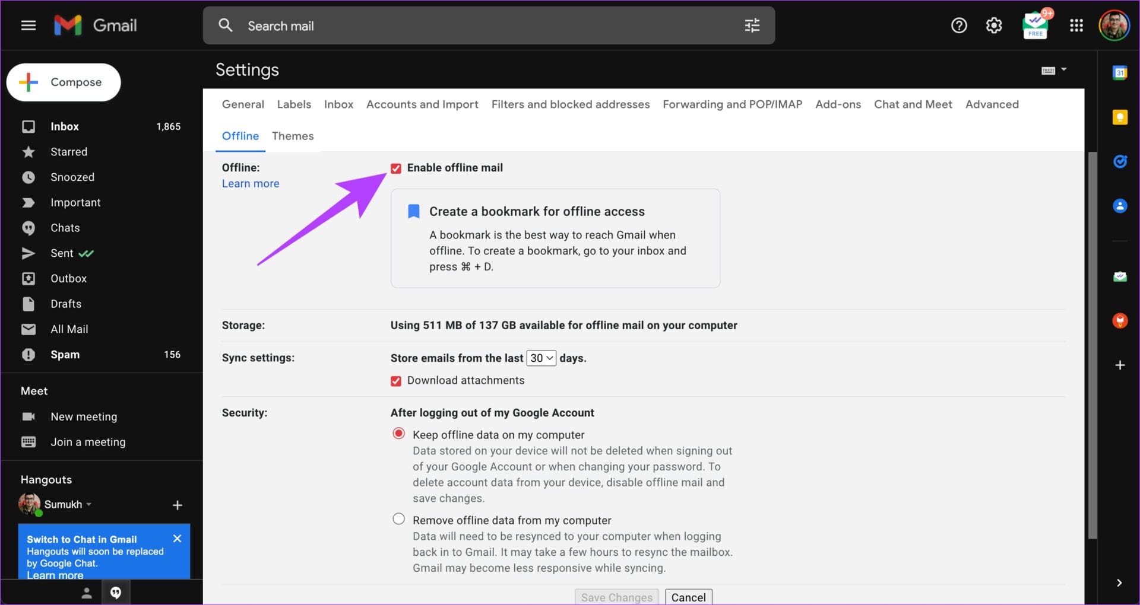Open Google Calendar side panel icon
The image size is (1140, 605).
(x=1120, y=73)
